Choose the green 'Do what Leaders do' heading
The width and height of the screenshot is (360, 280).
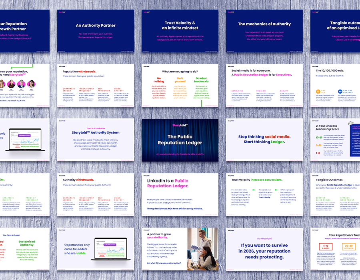(x=201, y=80)
